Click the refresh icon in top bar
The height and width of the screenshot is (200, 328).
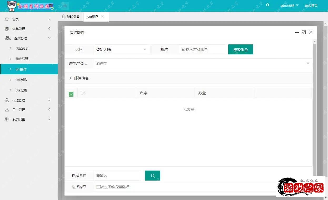[x=267, y=5]
